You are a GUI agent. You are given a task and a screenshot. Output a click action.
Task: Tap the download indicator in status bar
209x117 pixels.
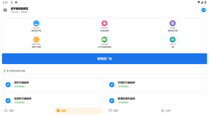click(x=12, y=2)
